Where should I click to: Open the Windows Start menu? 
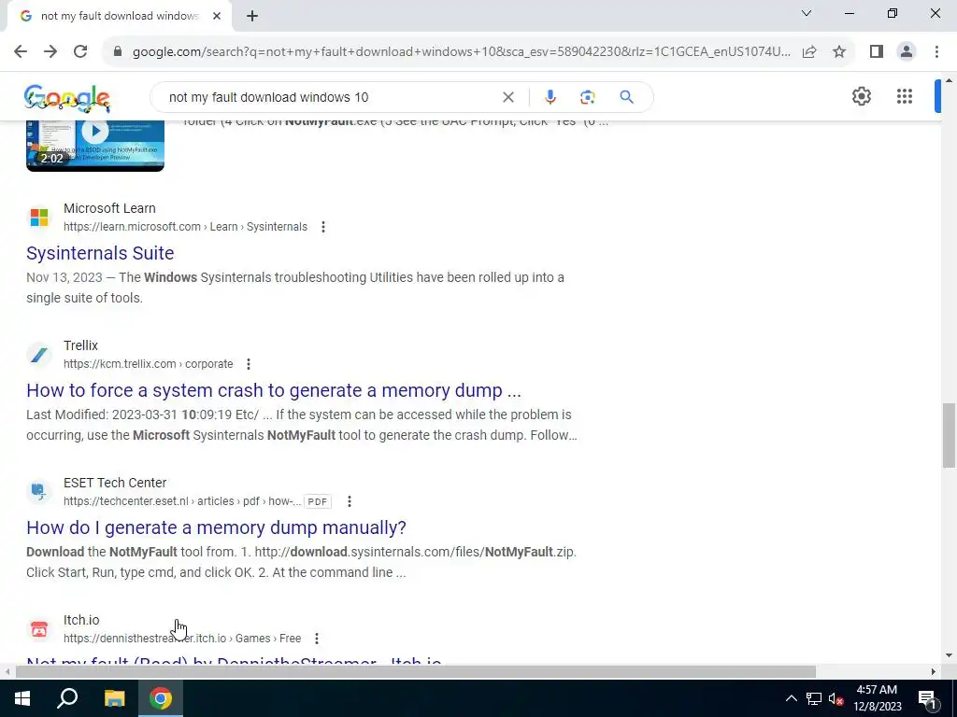[x=22, y=698]
